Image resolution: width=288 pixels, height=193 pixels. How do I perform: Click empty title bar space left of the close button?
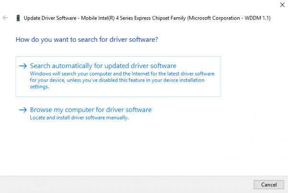[192, 5]
